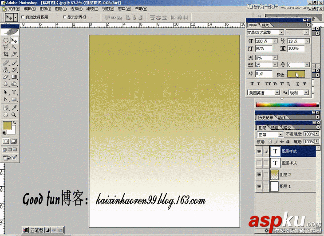This screenshot has height=236, width=324.
Task: Toggle lock all padlock icon
Action: (x=288, y=142)
